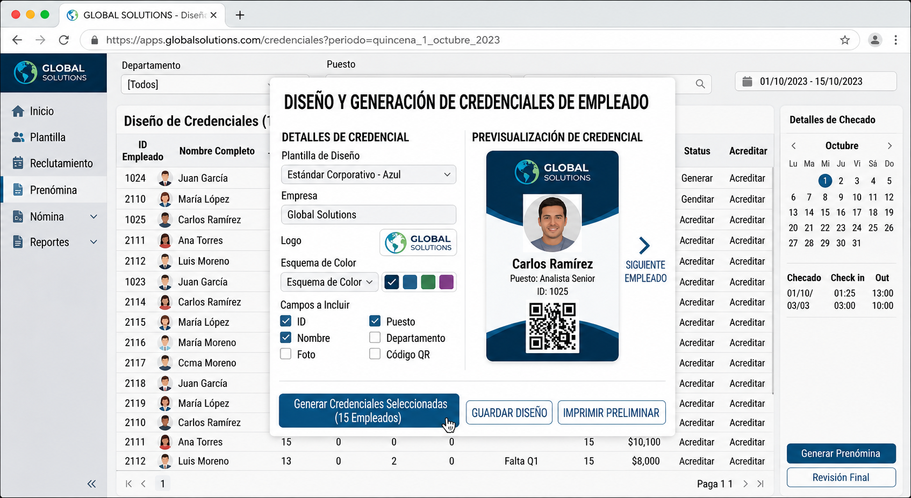Image resolution: width=911 pixels, height=498 pixels.
Task: Open a new browser tab
Action: click(240, 15)
